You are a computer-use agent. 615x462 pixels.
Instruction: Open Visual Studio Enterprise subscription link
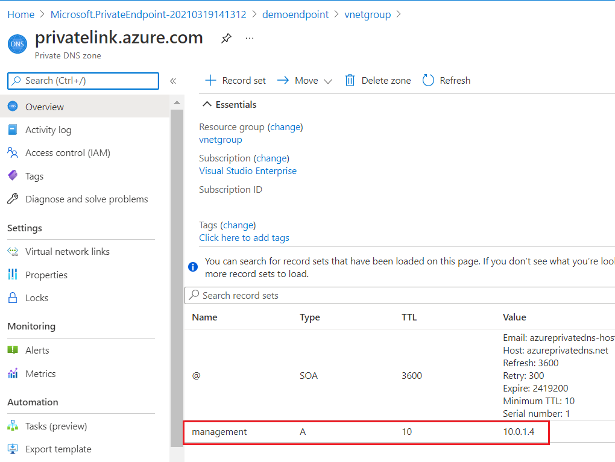pyautogui.click(x=248, y=171)
